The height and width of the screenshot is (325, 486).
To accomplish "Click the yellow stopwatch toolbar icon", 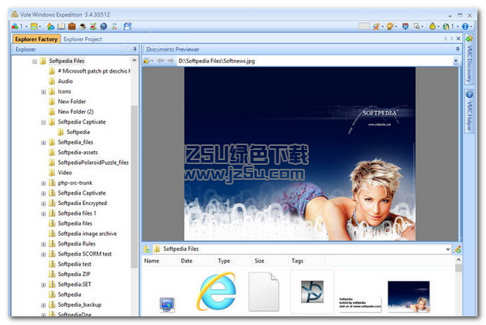I will pos(432,26).
